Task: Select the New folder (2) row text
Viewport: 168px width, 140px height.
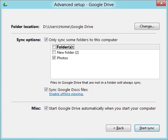Action: [68, 52]
